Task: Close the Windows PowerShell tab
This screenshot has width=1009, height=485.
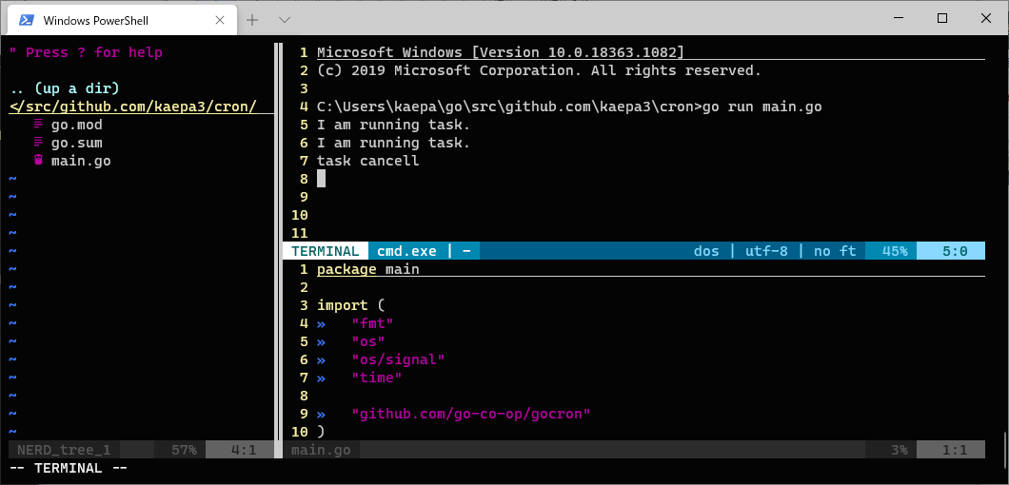Action: click(x=220, y=20)
